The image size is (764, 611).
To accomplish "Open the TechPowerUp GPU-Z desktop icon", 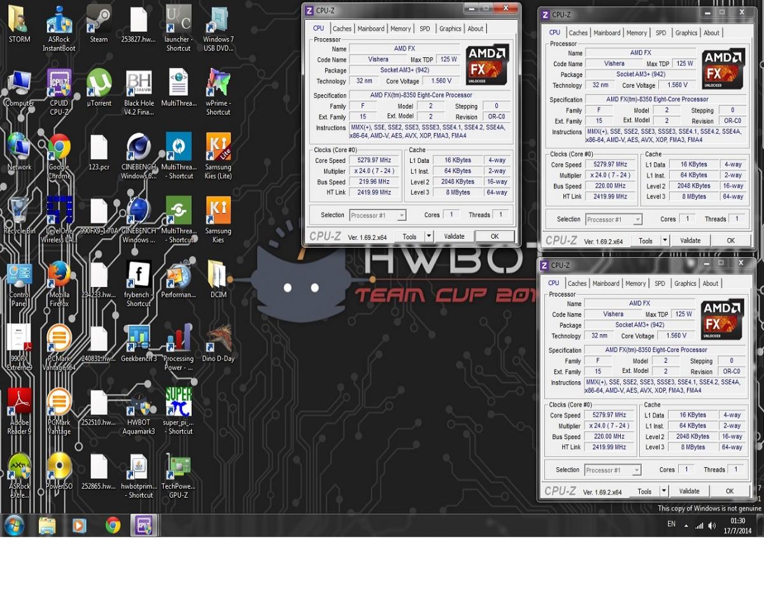I will click(178, 476).
